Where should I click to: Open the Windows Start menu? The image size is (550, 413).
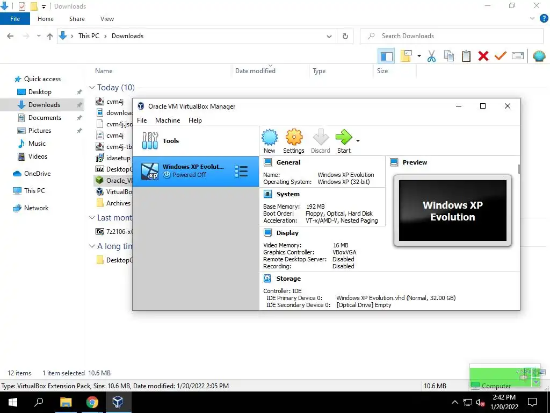[13, 402]
